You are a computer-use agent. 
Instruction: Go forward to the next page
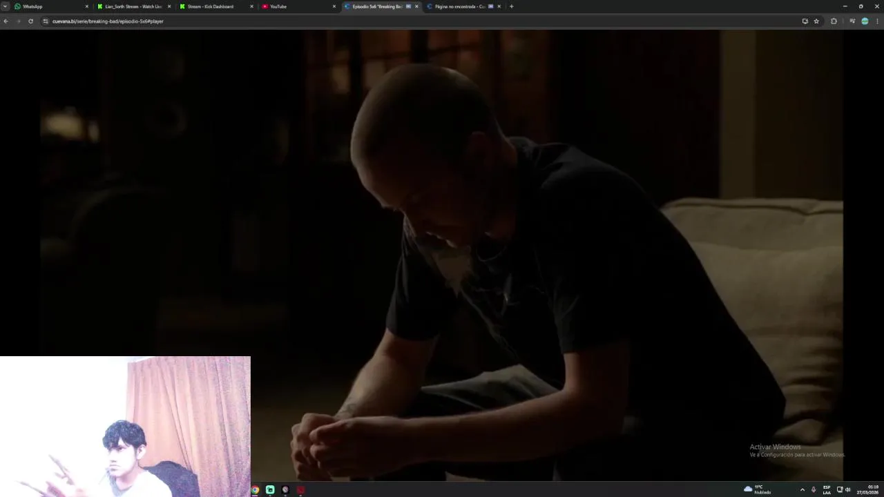(x=18, y=21)
